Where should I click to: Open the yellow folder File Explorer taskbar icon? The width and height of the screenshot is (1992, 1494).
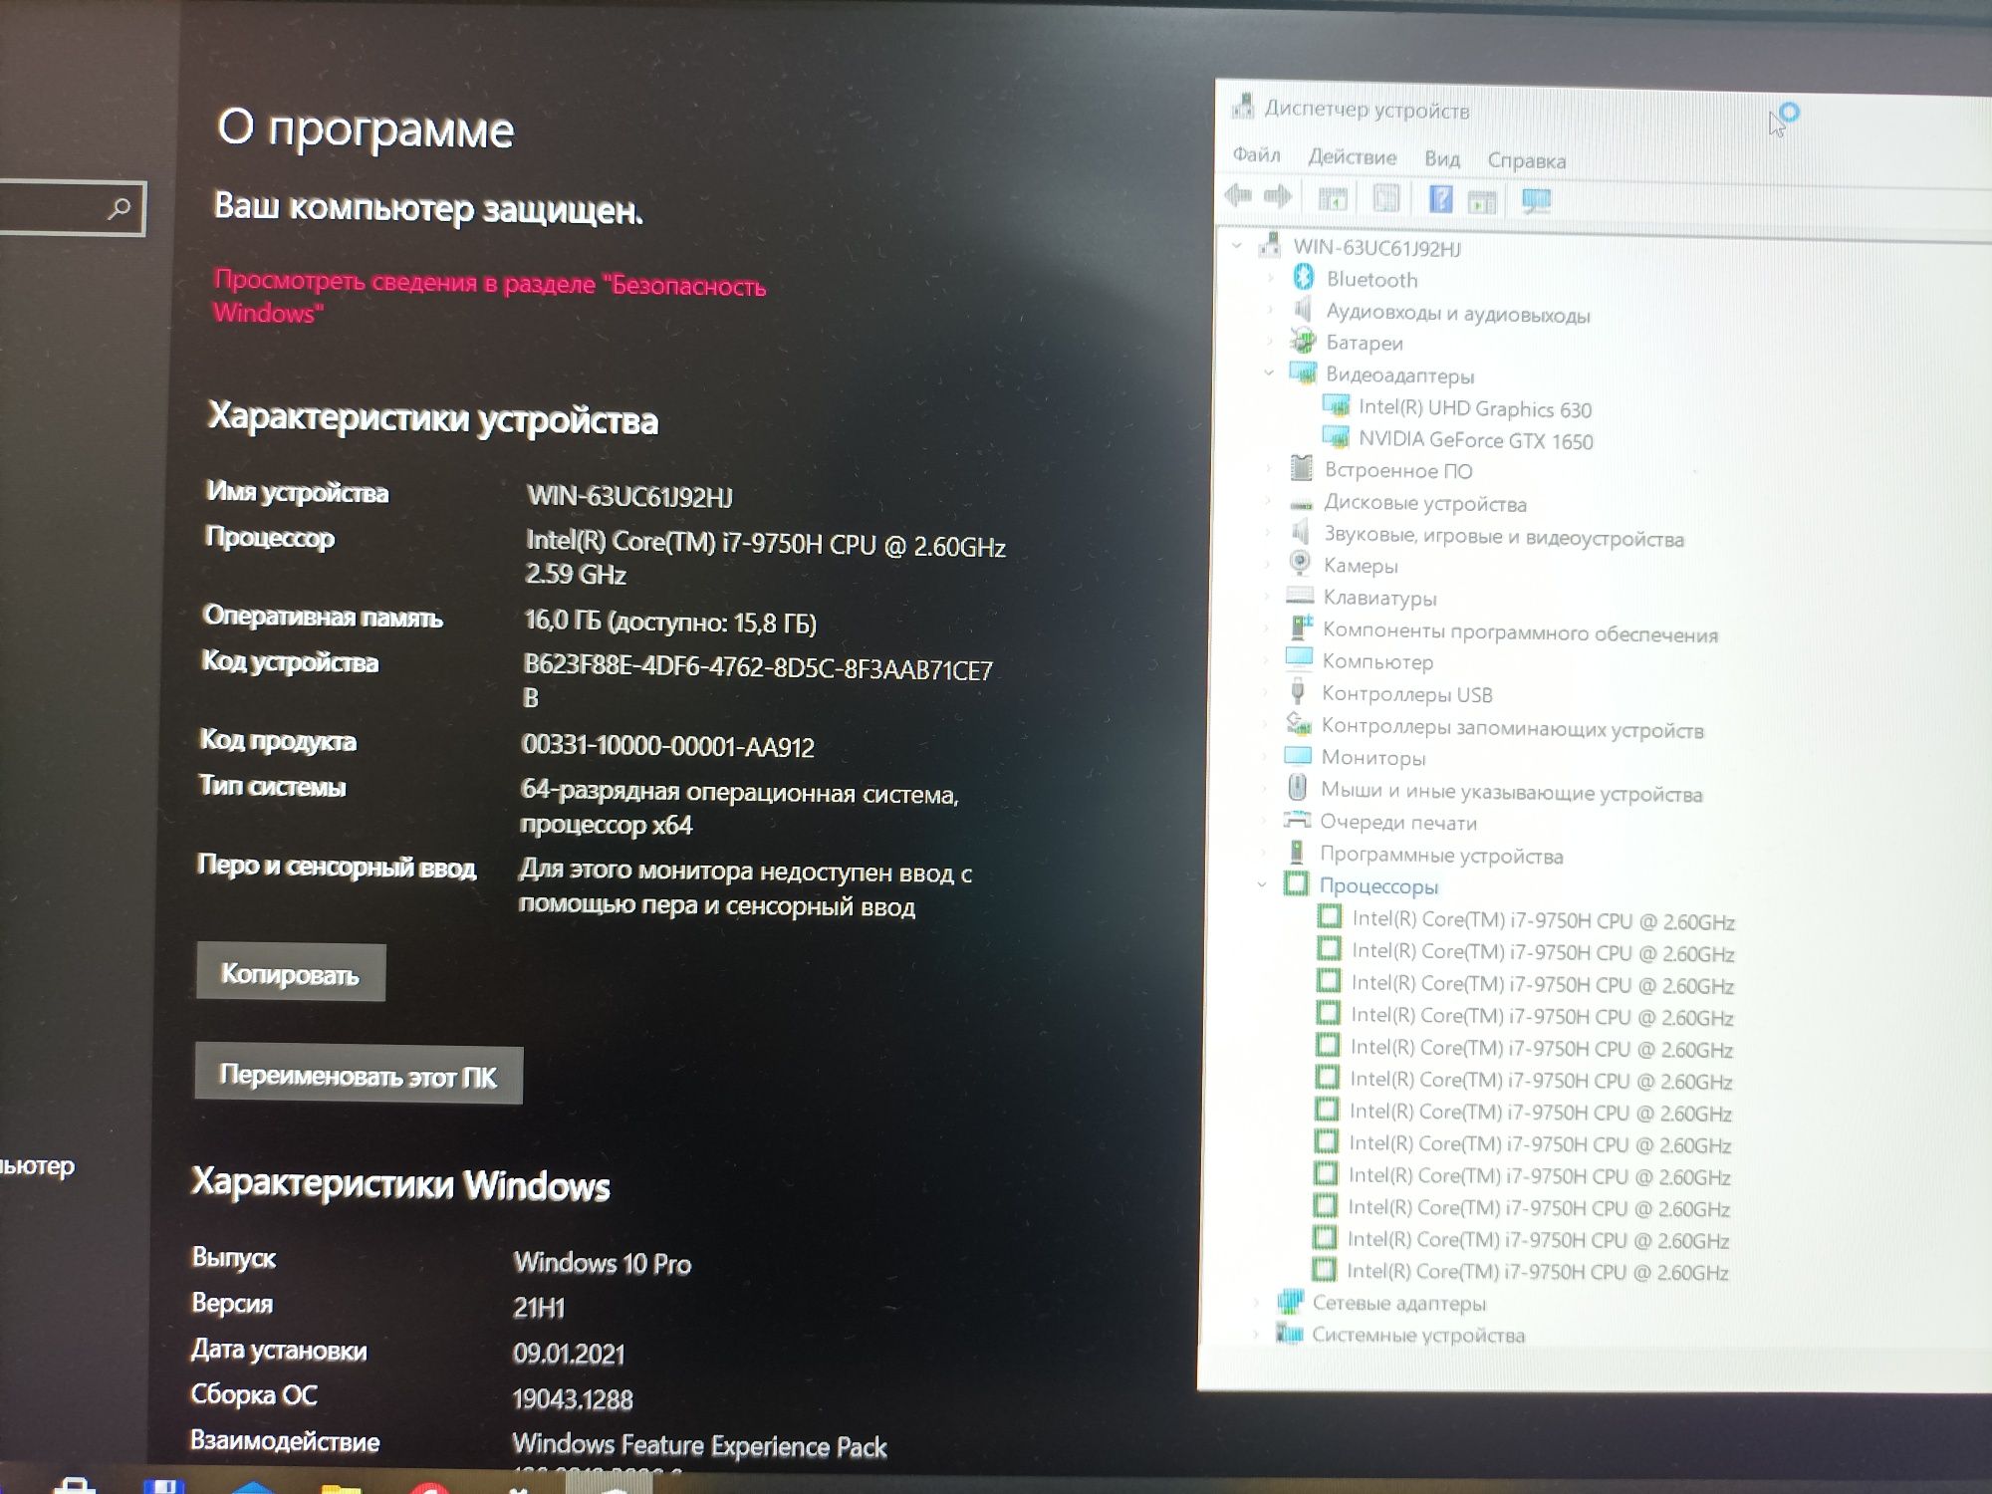(x=341, y=1487)
